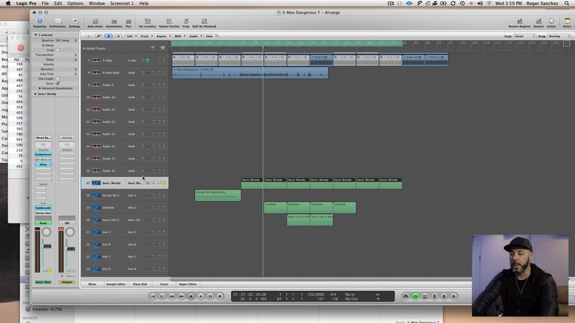Image resolution: width=575 pixels, height=323 pixels.
Task: Open the Snap Smart dropdown
Action: click(525, 36)
